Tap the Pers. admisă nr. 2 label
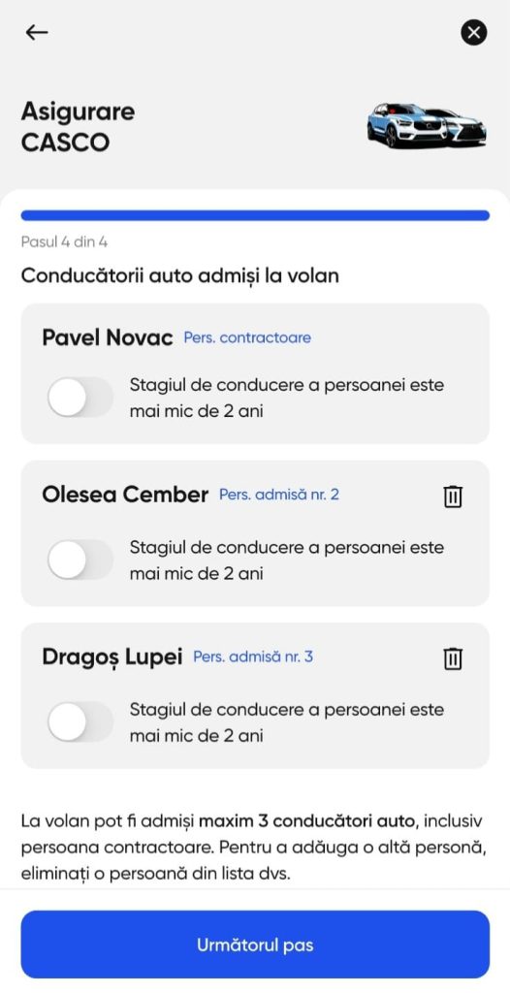 point(279,495)
